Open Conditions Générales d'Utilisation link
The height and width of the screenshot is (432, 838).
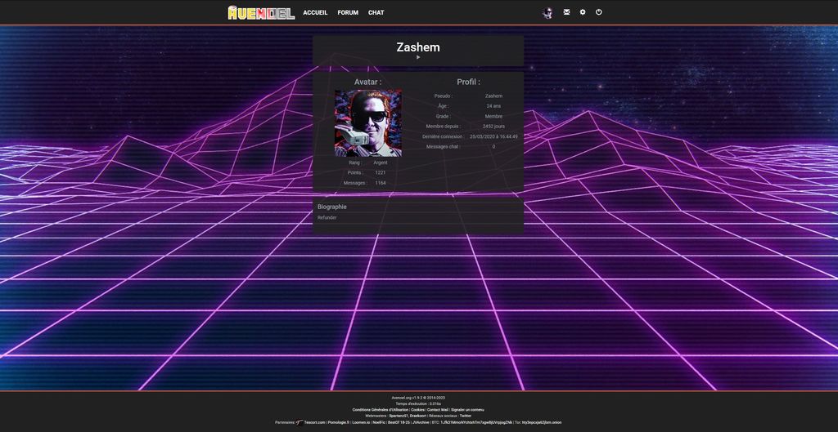point(381,410)
